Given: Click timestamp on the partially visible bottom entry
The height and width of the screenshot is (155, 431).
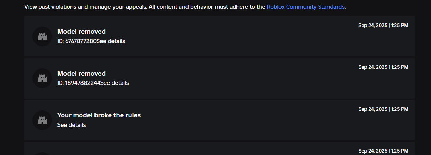Looking at the screenshot, I should [383, 151].
